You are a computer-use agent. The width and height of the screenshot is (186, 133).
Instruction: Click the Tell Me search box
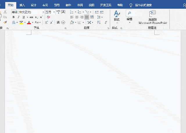pyautogui.click(x=143, y=5)
